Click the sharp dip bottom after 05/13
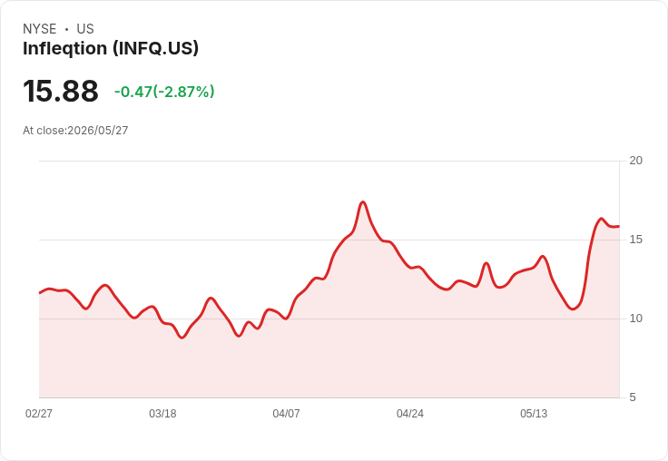Image resolution: width=668 pixels, height=461 pixels. 573,309
